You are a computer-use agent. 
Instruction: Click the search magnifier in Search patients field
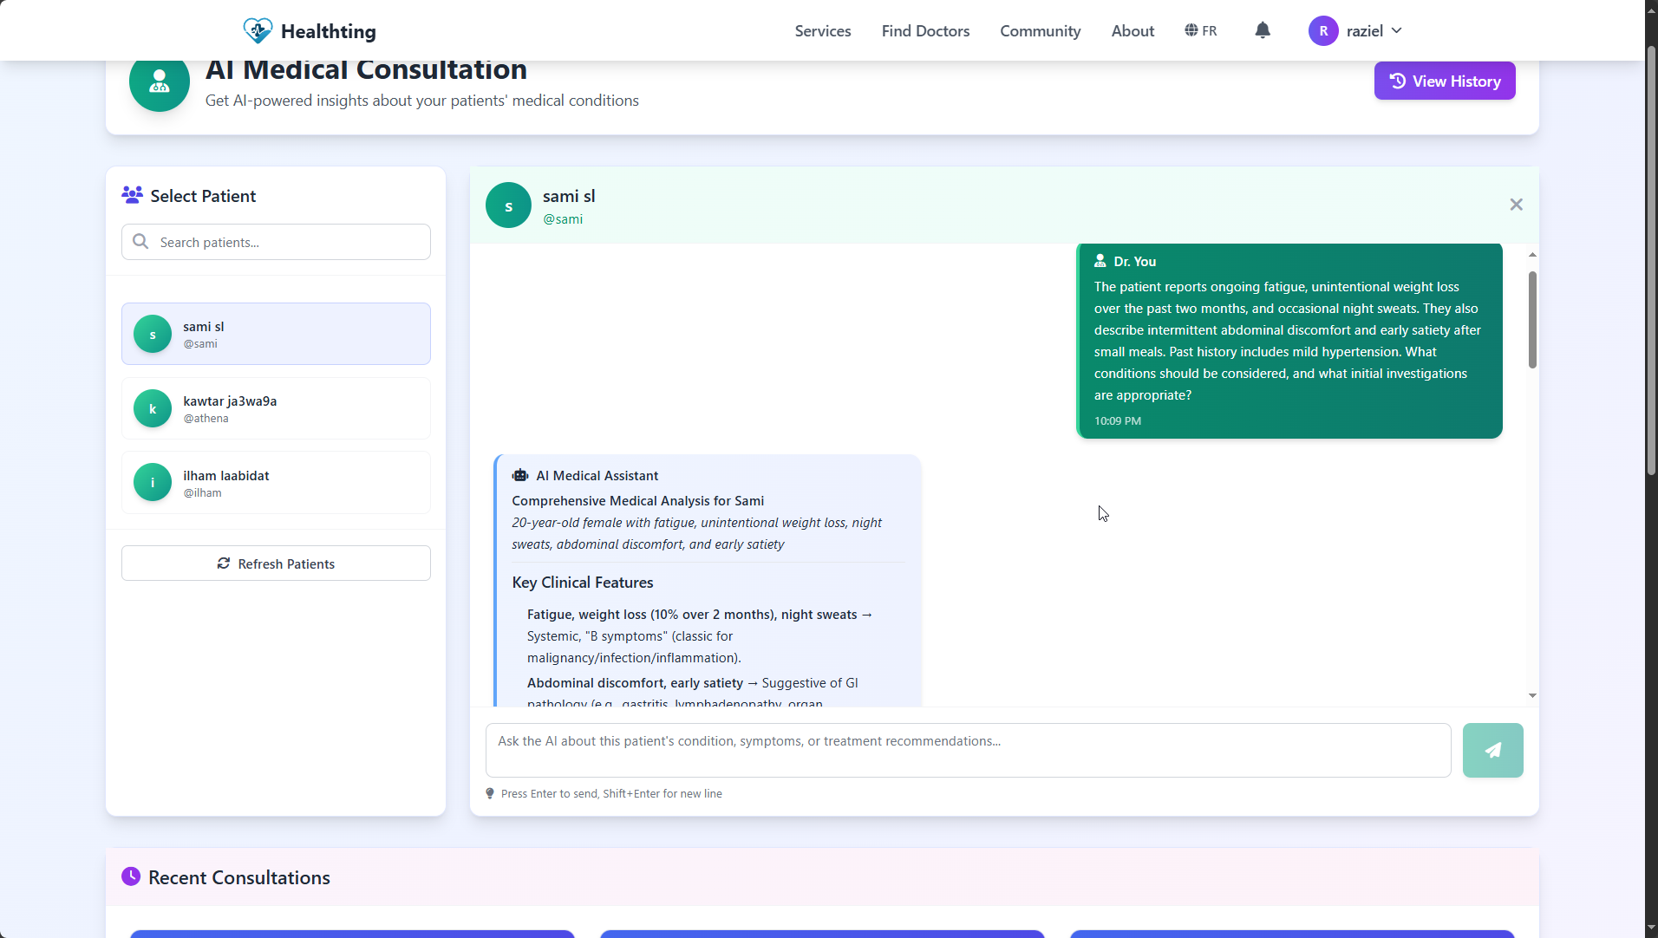140,242
